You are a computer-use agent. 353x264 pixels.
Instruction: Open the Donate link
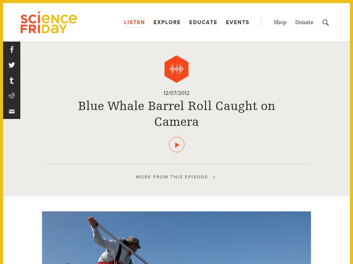coord(304,22)
